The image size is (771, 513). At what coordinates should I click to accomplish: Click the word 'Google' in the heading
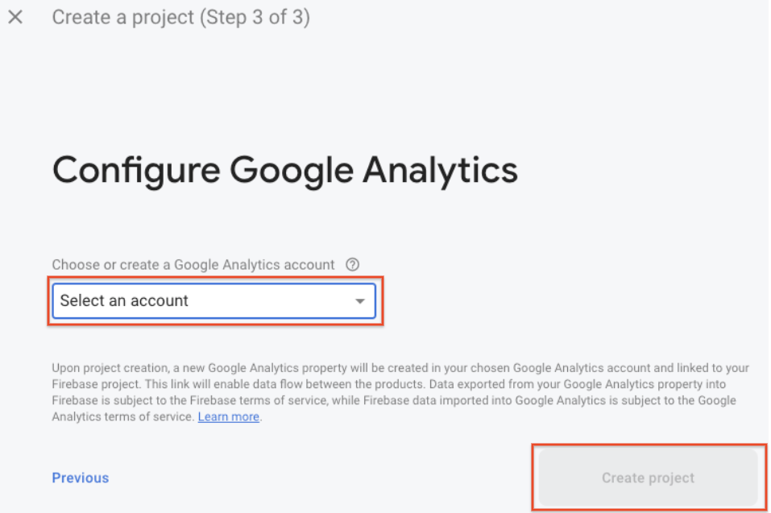point(291,171)
